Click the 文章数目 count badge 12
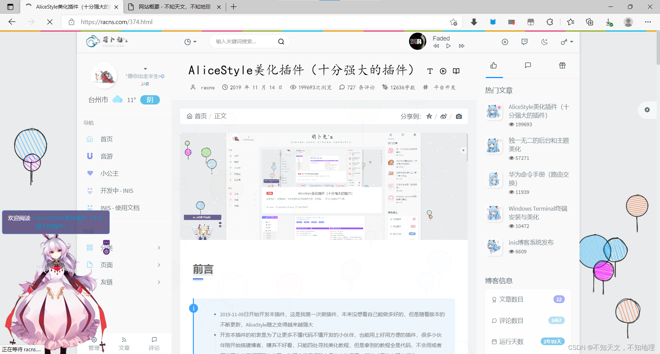 coord(559,299)
